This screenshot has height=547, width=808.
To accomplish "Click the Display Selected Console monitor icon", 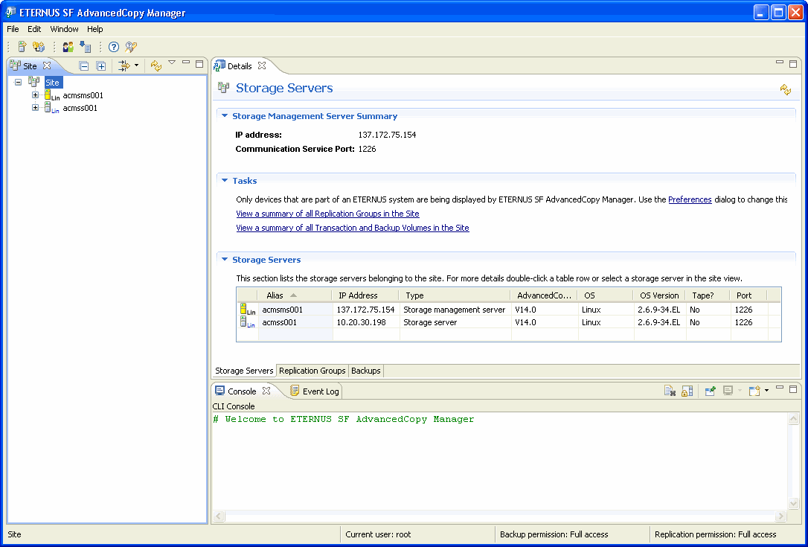I will pos(728,391).
